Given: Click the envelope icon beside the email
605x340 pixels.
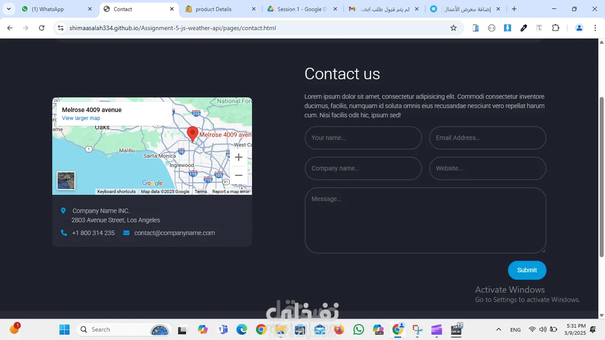Looking at the screenshot, I should [126, 233].
